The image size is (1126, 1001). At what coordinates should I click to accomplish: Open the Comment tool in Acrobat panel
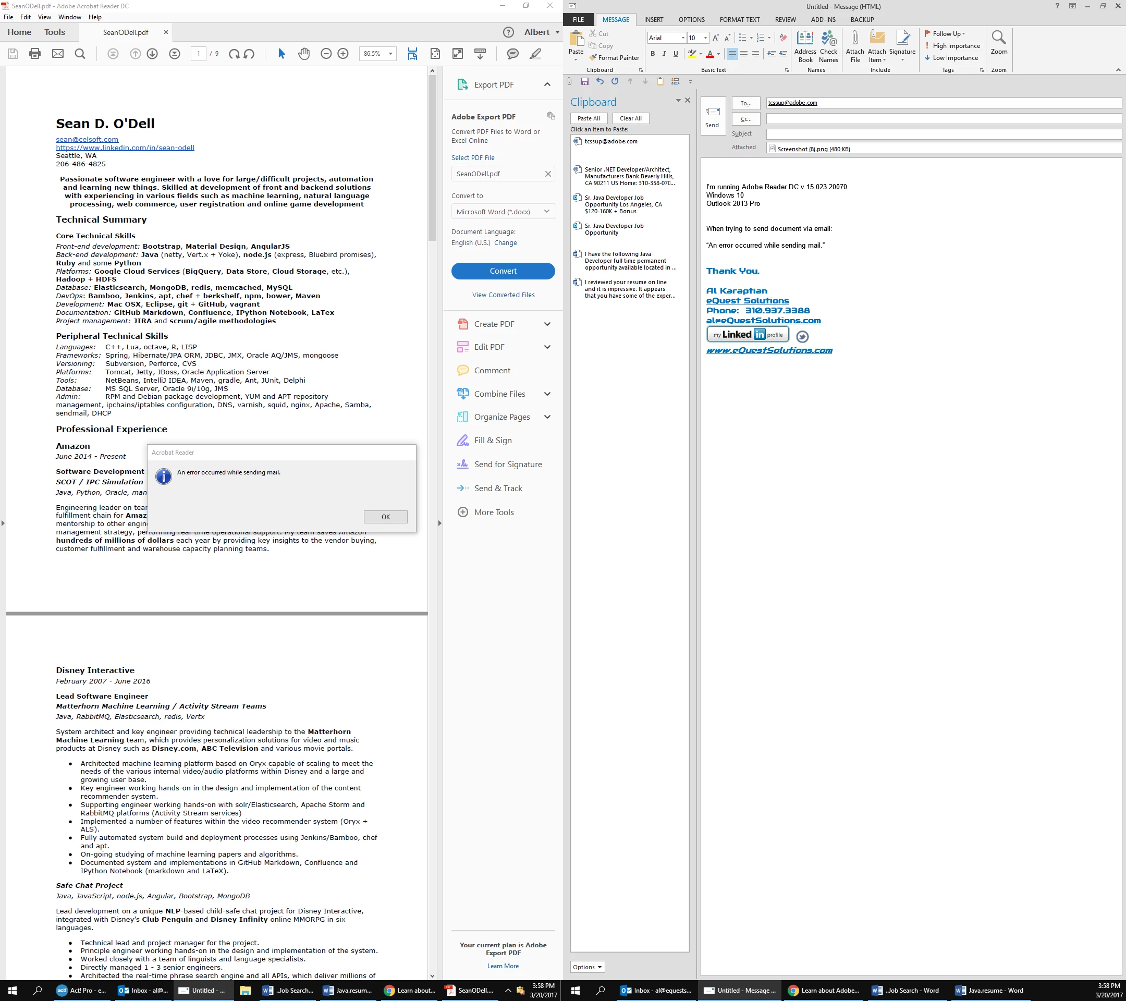492,370
